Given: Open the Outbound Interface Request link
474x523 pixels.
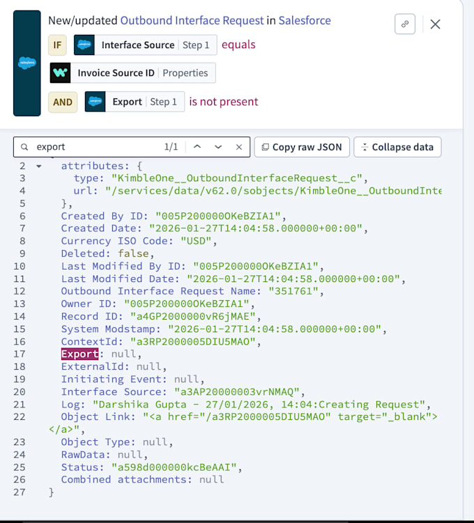Looking at the screenshot, I should [192, 21].
